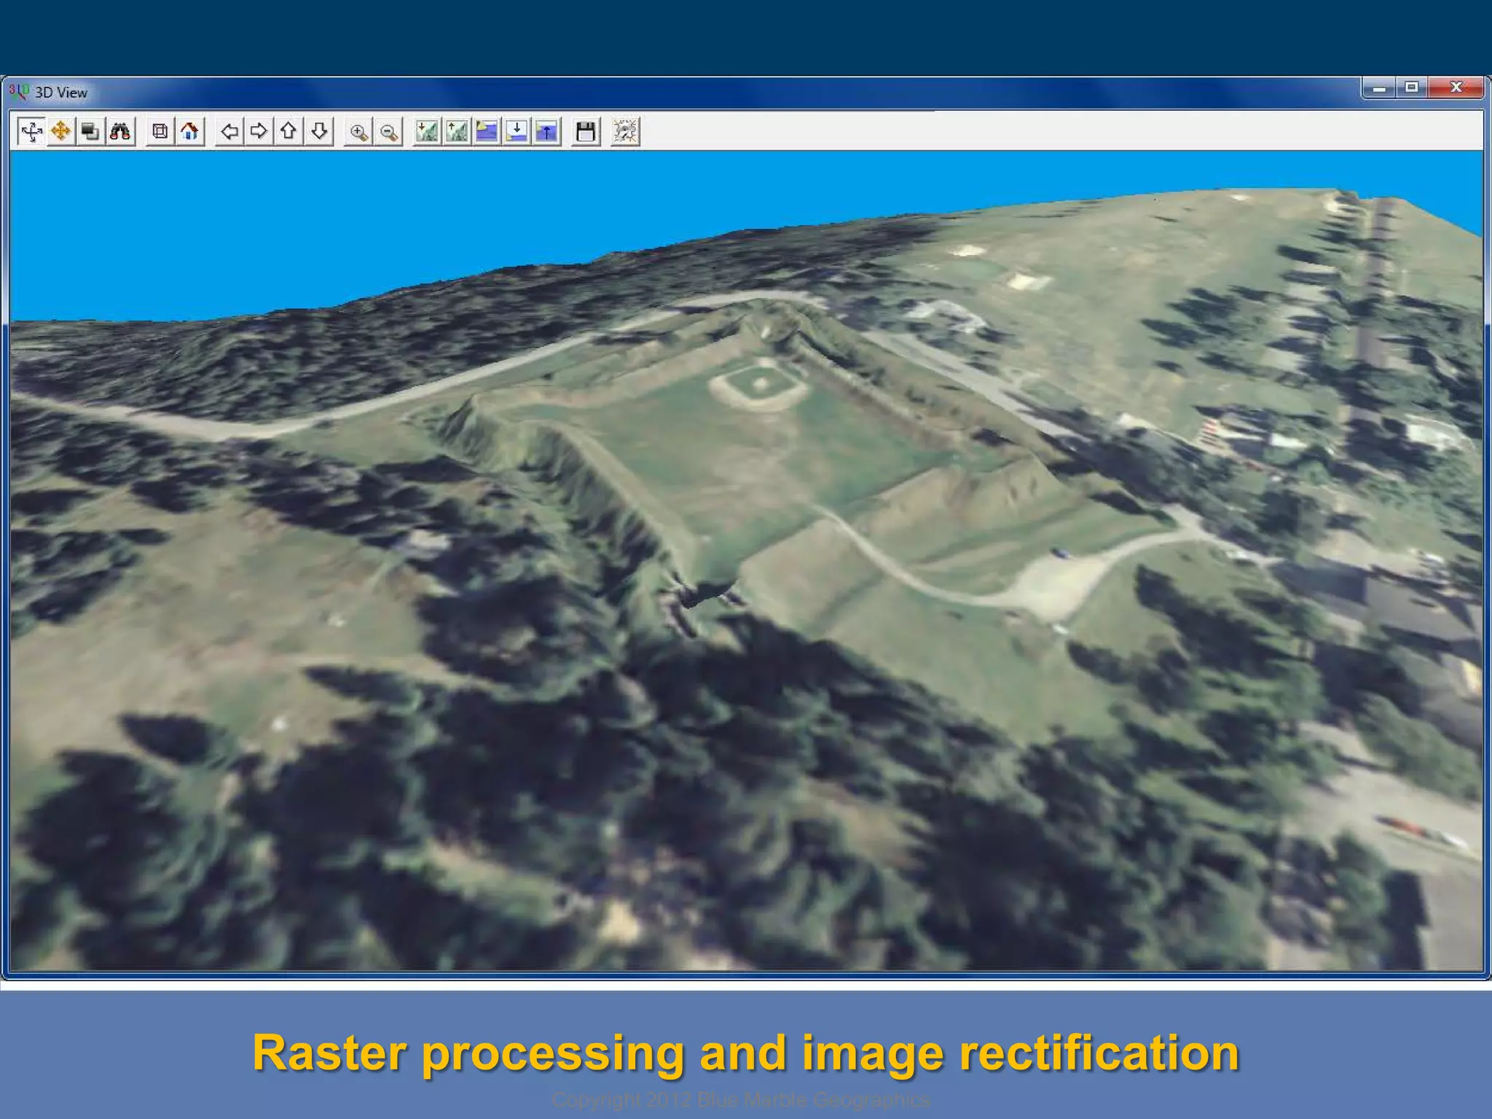The image size is (1492, 1119).
Task: Zoom in with the magnifier plus icon
Action: tap(358, 132)
